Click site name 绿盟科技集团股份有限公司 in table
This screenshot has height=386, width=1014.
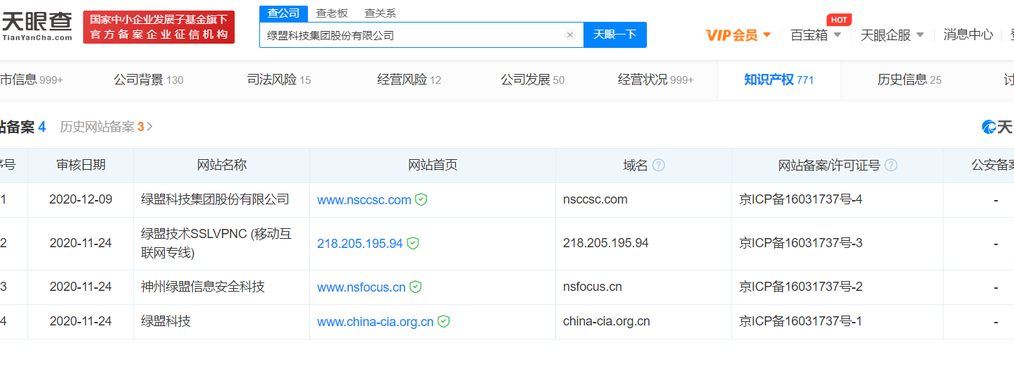coord(215,199)
